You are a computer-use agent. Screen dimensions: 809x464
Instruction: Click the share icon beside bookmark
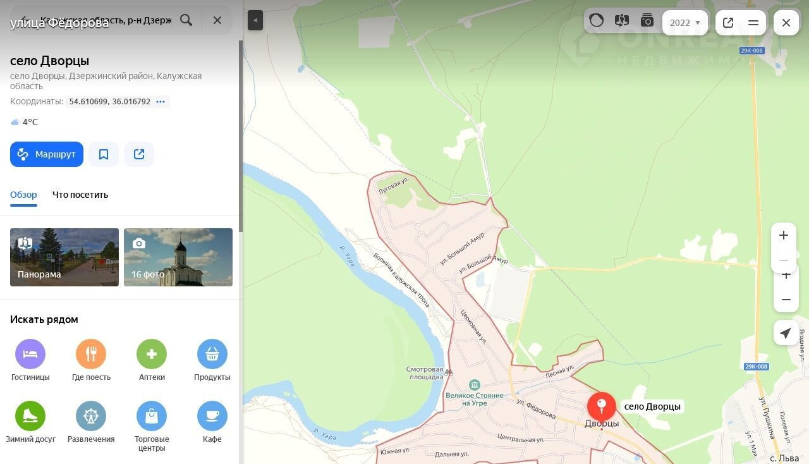coord(139,154)
